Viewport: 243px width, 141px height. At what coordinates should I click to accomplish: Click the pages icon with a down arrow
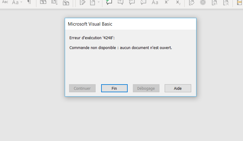tap(55, 2)
